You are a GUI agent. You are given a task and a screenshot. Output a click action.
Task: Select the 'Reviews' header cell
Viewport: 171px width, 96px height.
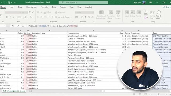pyautogui.click(x=28, y=33)
